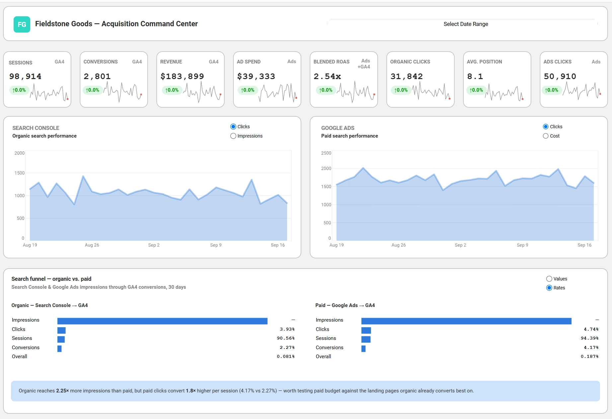612x419 pixels.
Task: Click the 'Ads +GA4' source label on ROAS card
Action: [x=364, y=64]
